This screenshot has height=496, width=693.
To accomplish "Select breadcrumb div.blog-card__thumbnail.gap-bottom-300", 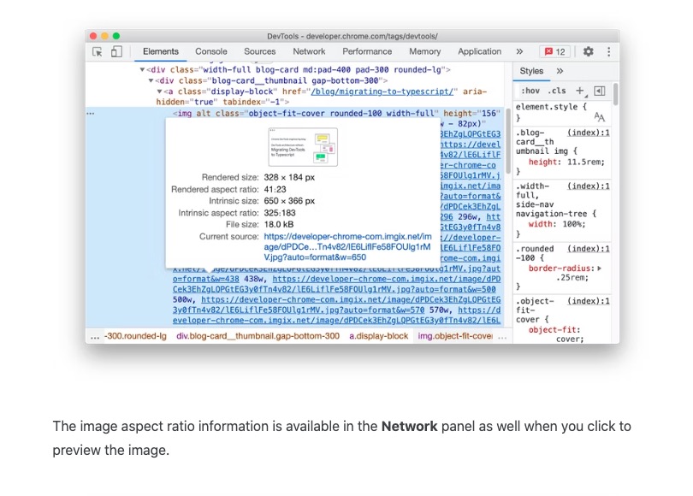I will pos(258,336).
